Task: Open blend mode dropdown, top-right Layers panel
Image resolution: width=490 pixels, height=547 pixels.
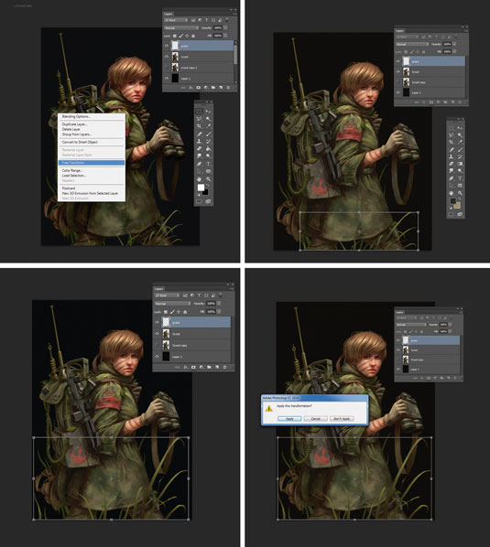Action: pyautogui.click(x=412, y=44)
